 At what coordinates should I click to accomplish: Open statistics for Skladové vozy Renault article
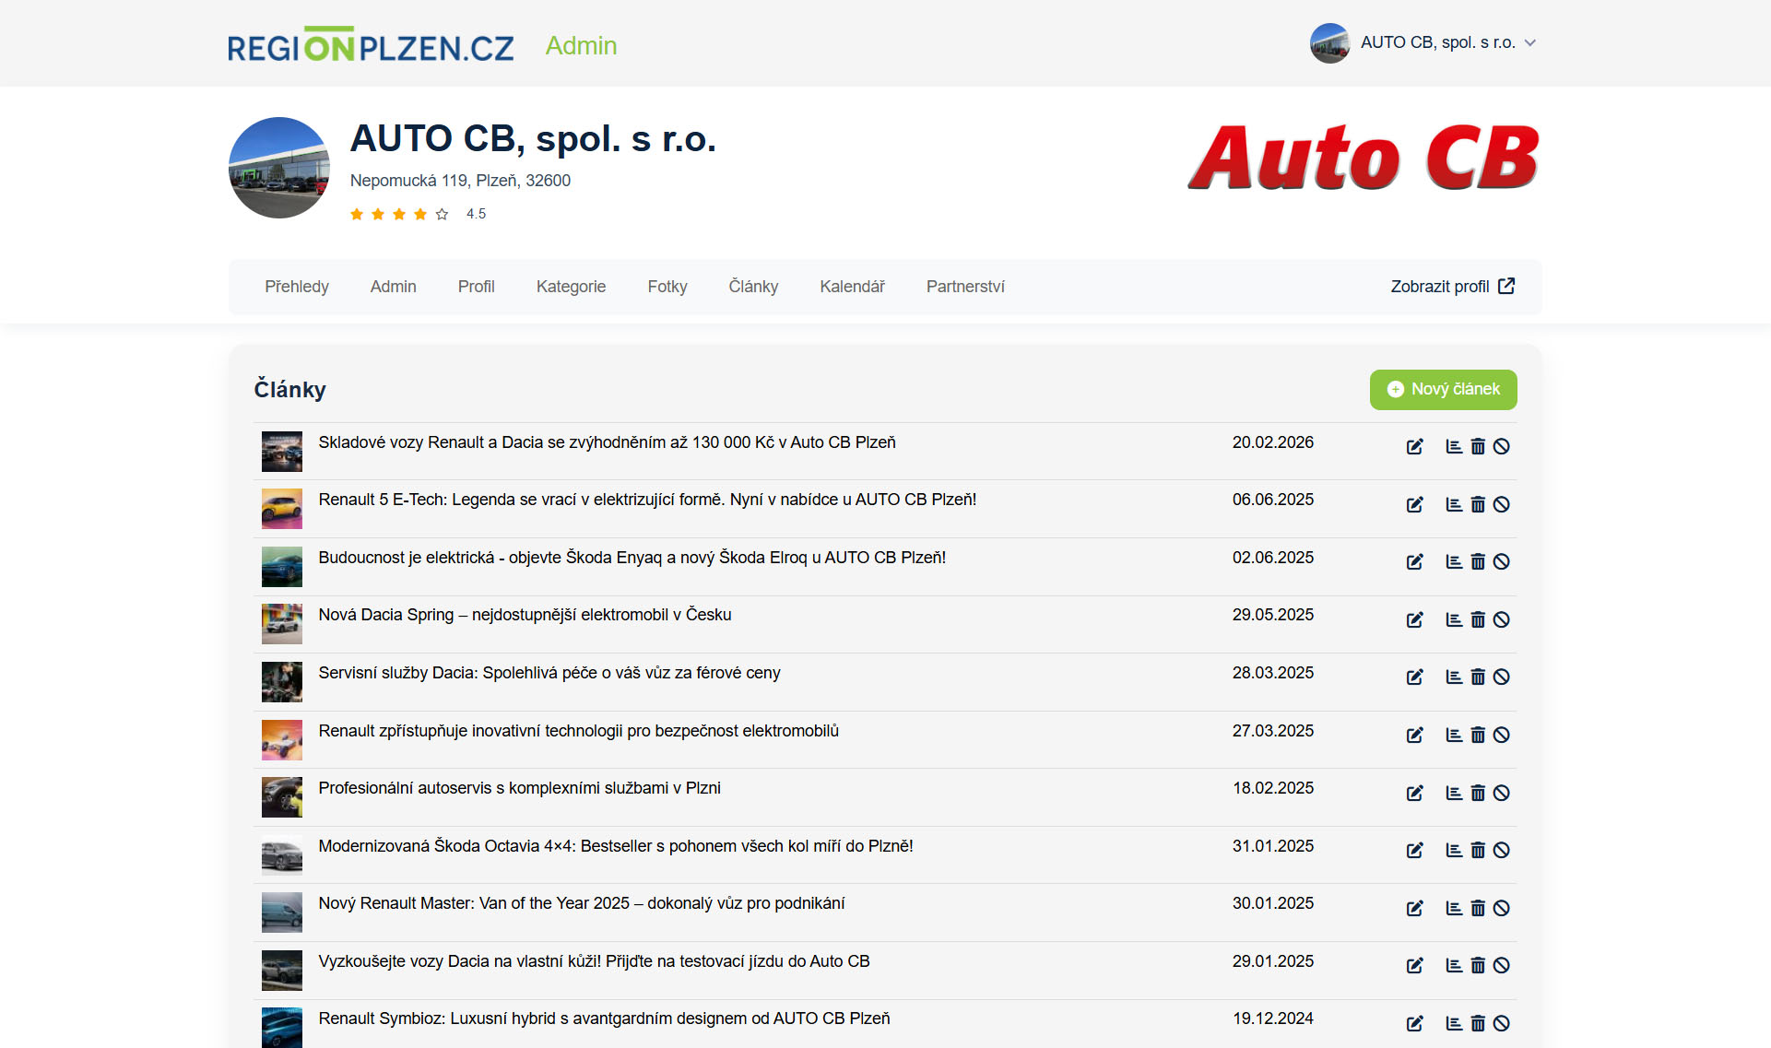(x=1454, y=447)
